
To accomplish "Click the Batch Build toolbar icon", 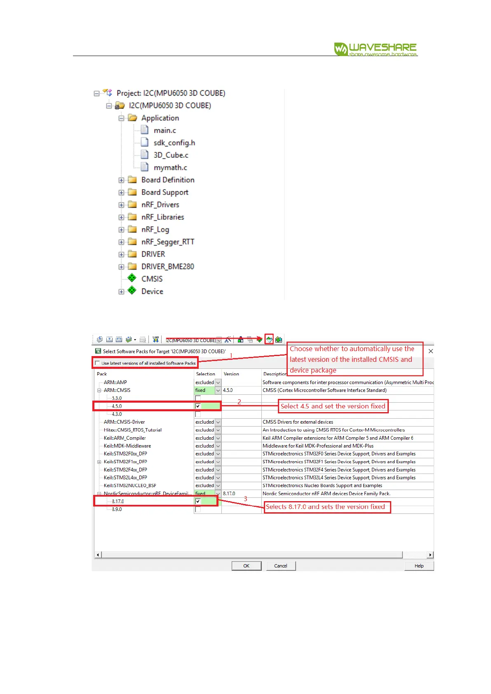I will (129, 340).
